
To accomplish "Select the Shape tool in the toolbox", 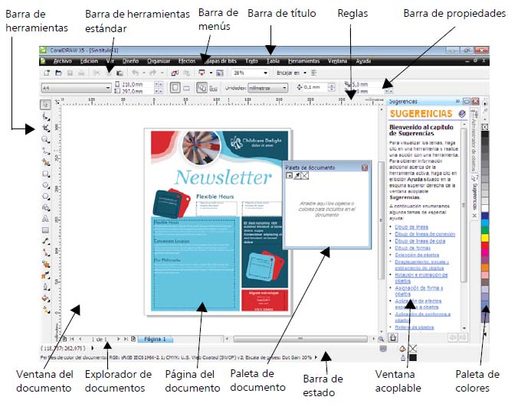I will point(46,116).
